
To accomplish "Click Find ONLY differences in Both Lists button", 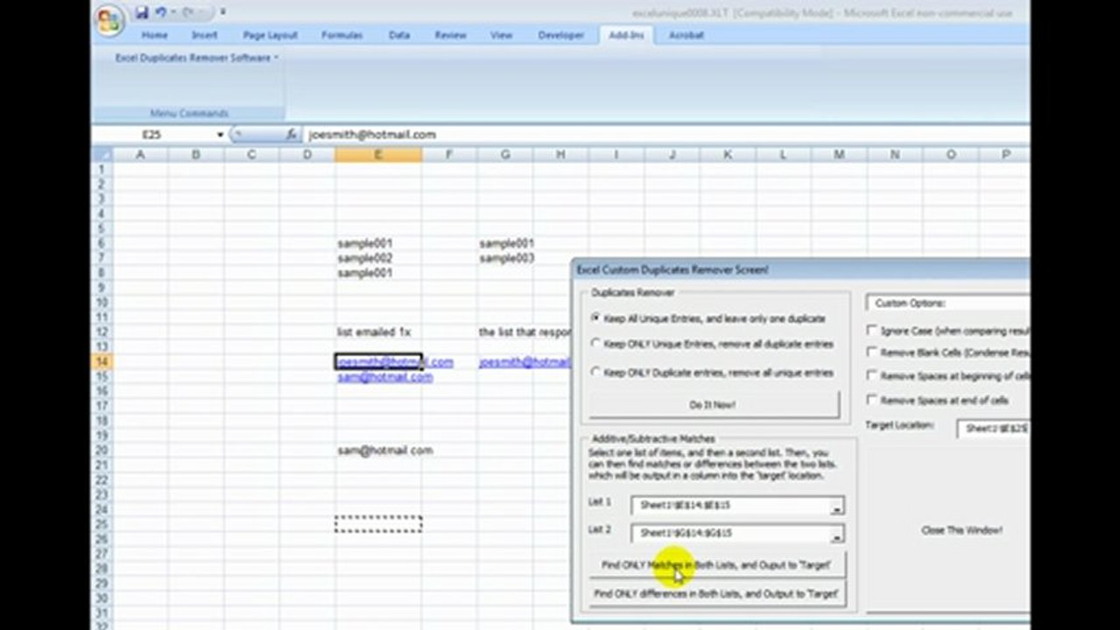I will (715, 593).
